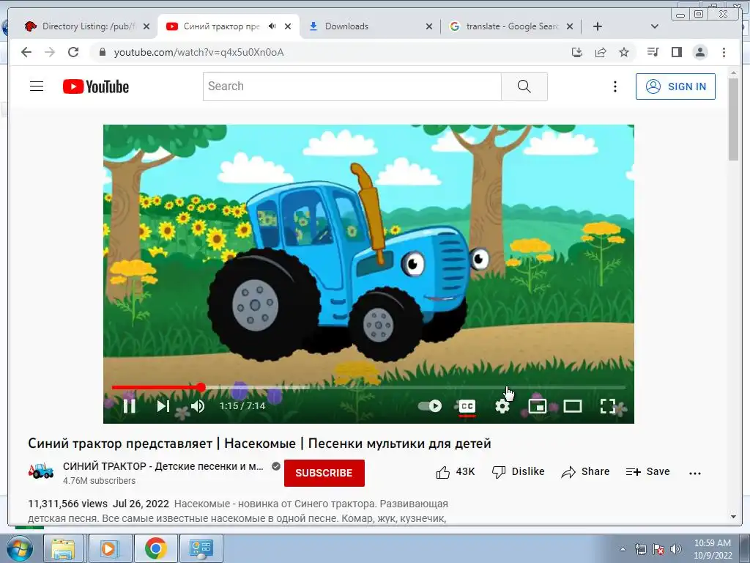Share this page from address bar
Screen dimensions: 750x563
click(x=601, y=52)
